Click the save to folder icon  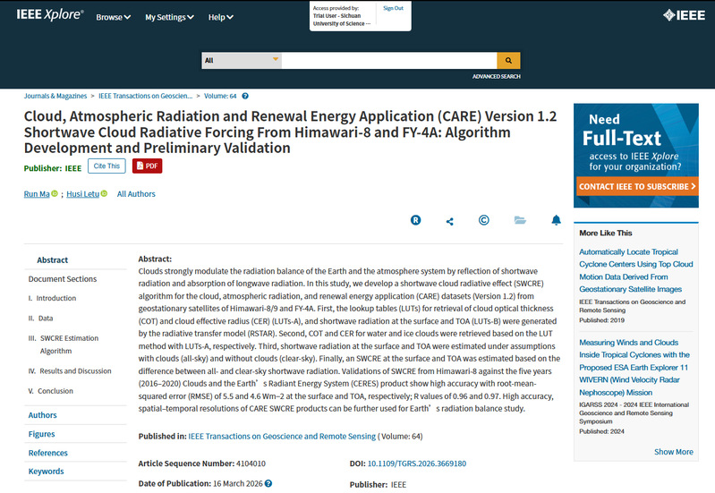pos(520,220)
